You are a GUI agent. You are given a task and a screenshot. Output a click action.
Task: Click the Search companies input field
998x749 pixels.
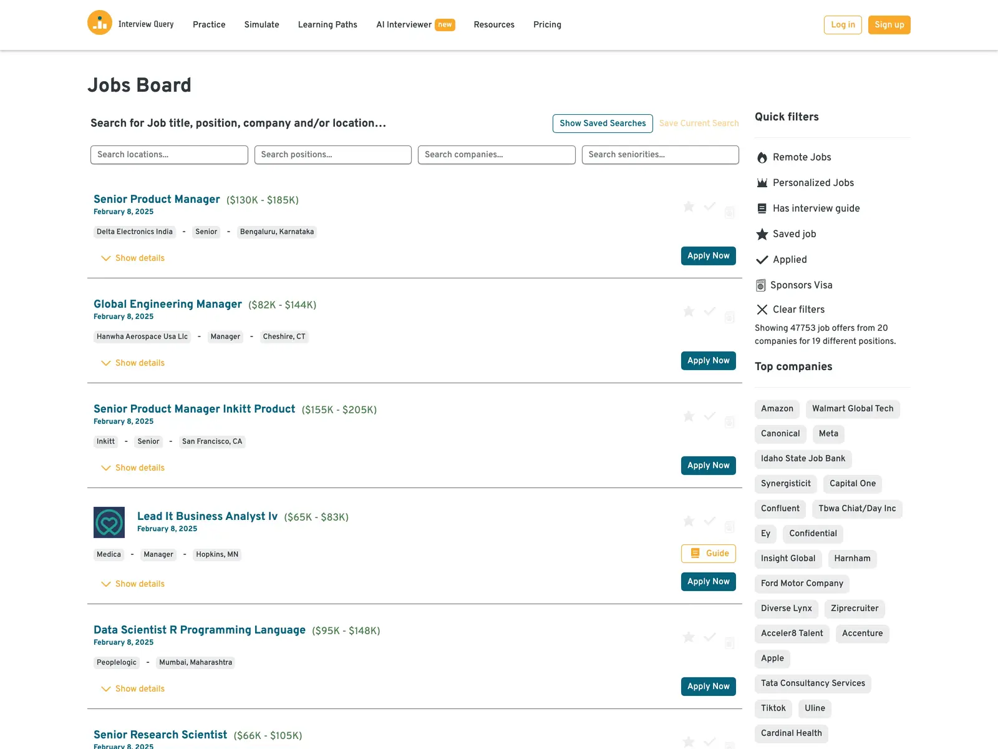coord(497,155)
